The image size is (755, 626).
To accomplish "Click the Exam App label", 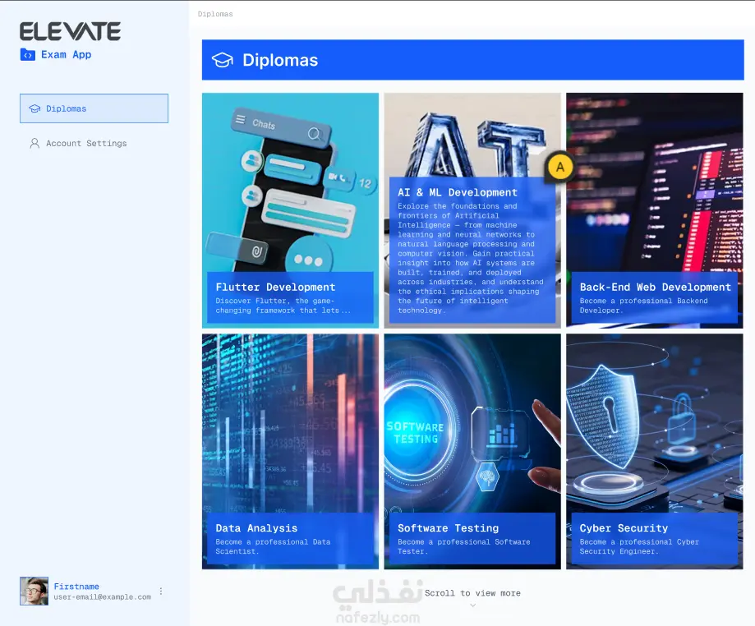I will (67, 54).
